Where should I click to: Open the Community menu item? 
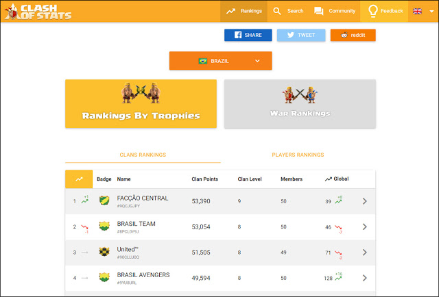point(335,11)
